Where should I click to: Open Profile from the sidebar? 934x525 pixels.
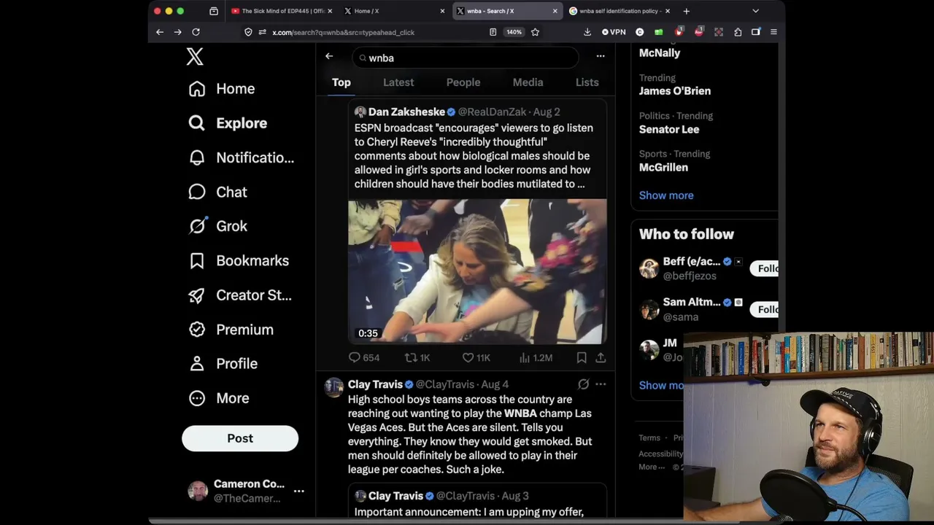click(223, 364)
